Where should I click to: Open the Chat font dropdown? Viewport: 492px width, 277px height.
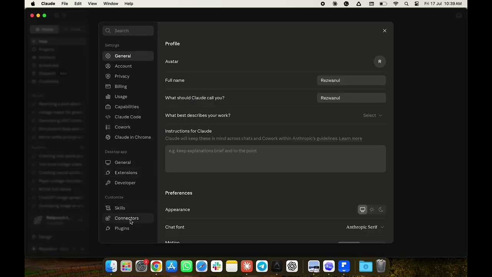(x=365, y=227)
